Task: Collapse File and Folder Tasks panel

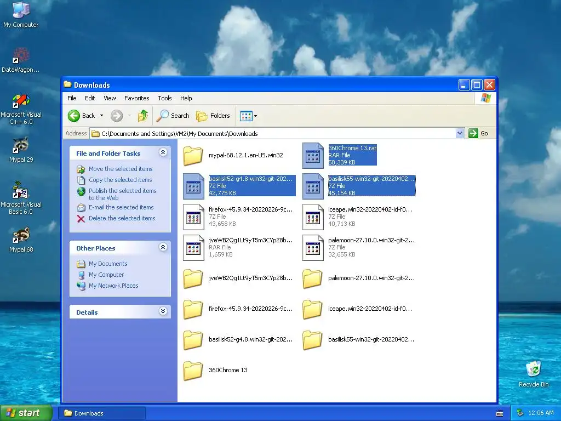Action: coord(163,152)
